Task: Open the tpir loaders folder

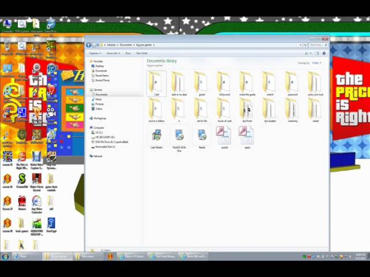Action: tap(270, 110)
